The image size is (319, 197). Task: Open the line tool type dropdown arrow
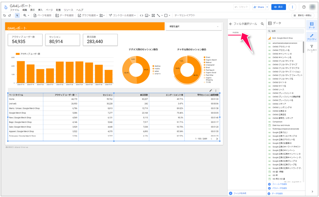(x=162, y=15)
